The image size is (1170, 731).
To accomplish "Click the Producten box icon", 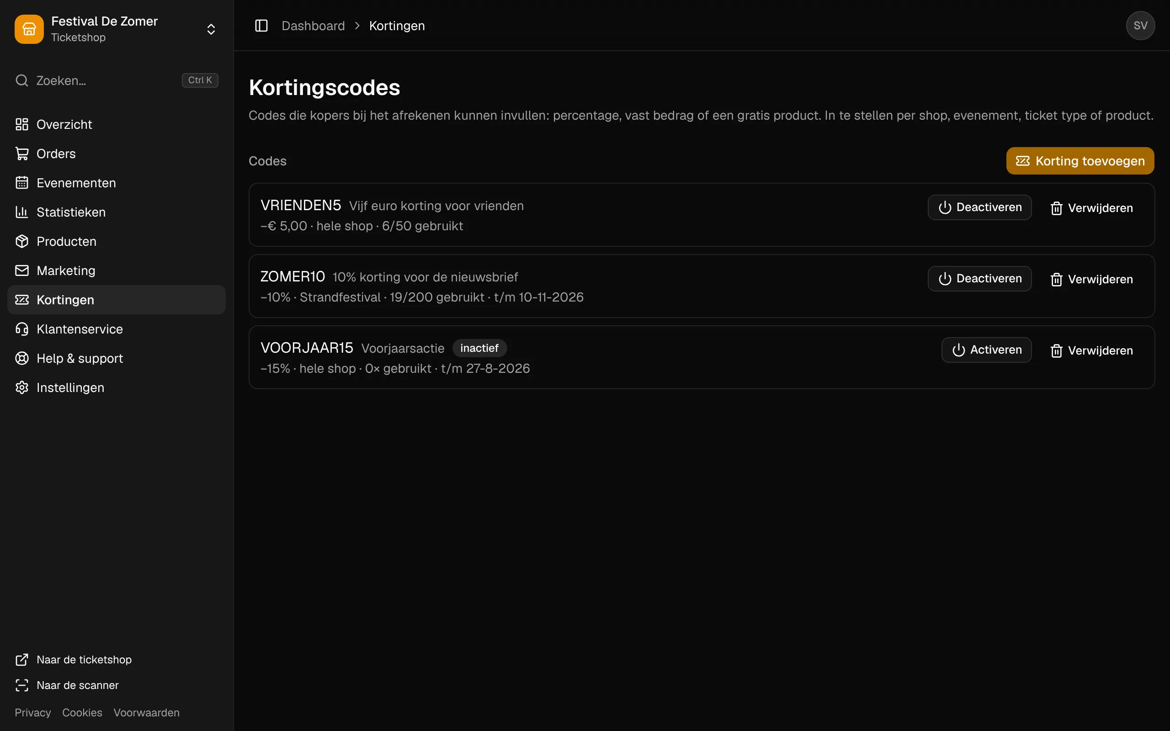I will click(x=22, y=241).
